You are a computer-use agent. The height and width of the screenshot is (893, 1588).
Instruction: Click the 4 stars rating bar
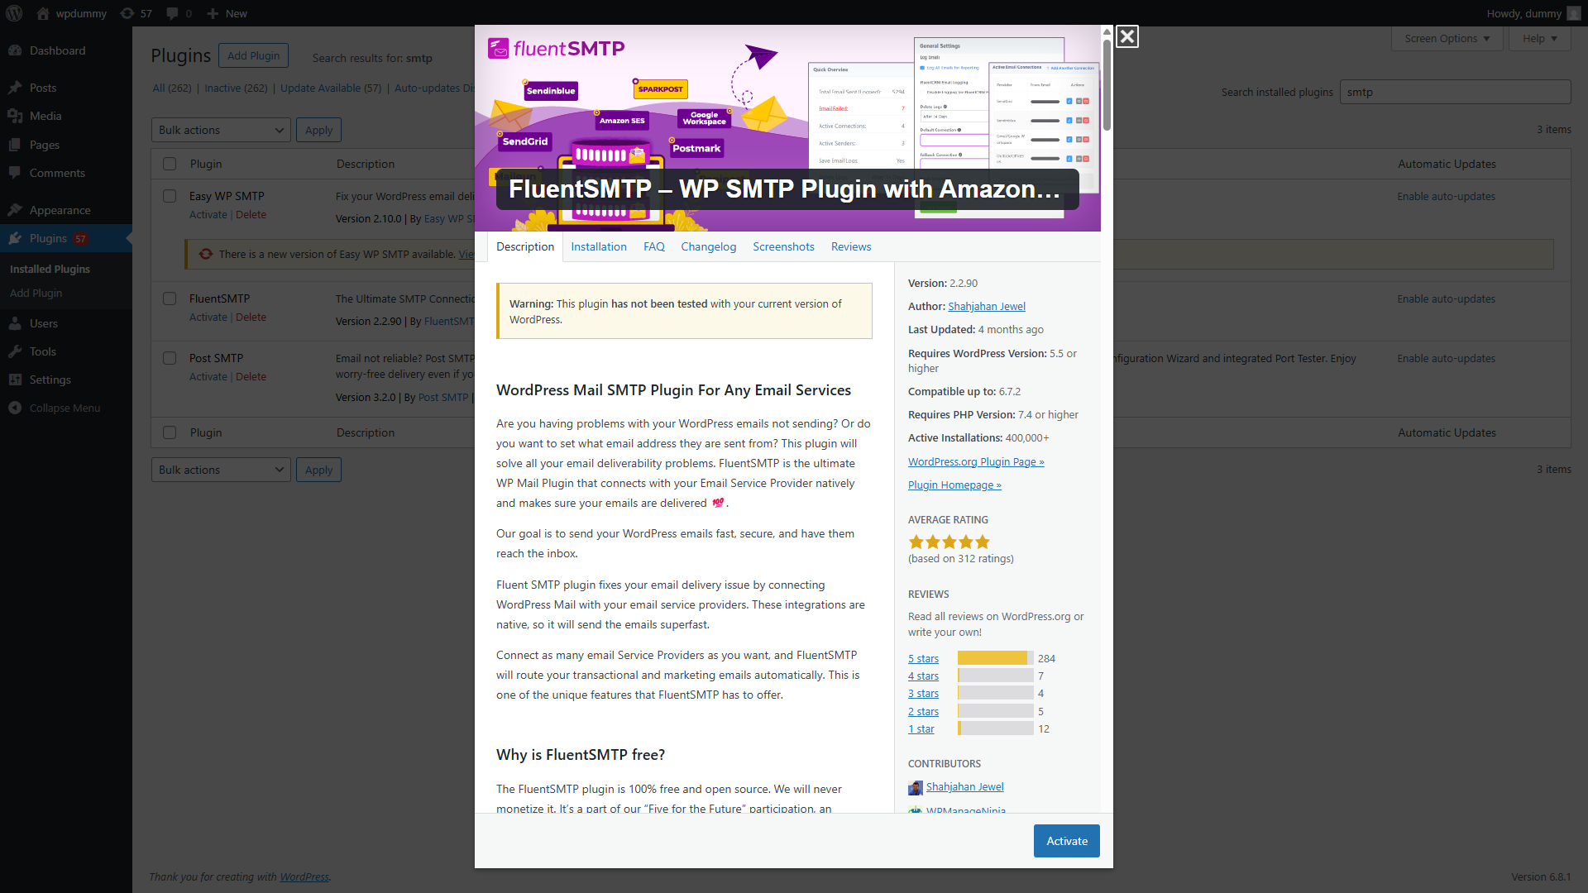click(996, 676)
